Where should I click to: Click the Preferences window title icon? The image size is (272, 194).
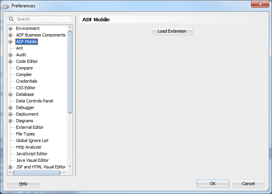coord(6,6)
